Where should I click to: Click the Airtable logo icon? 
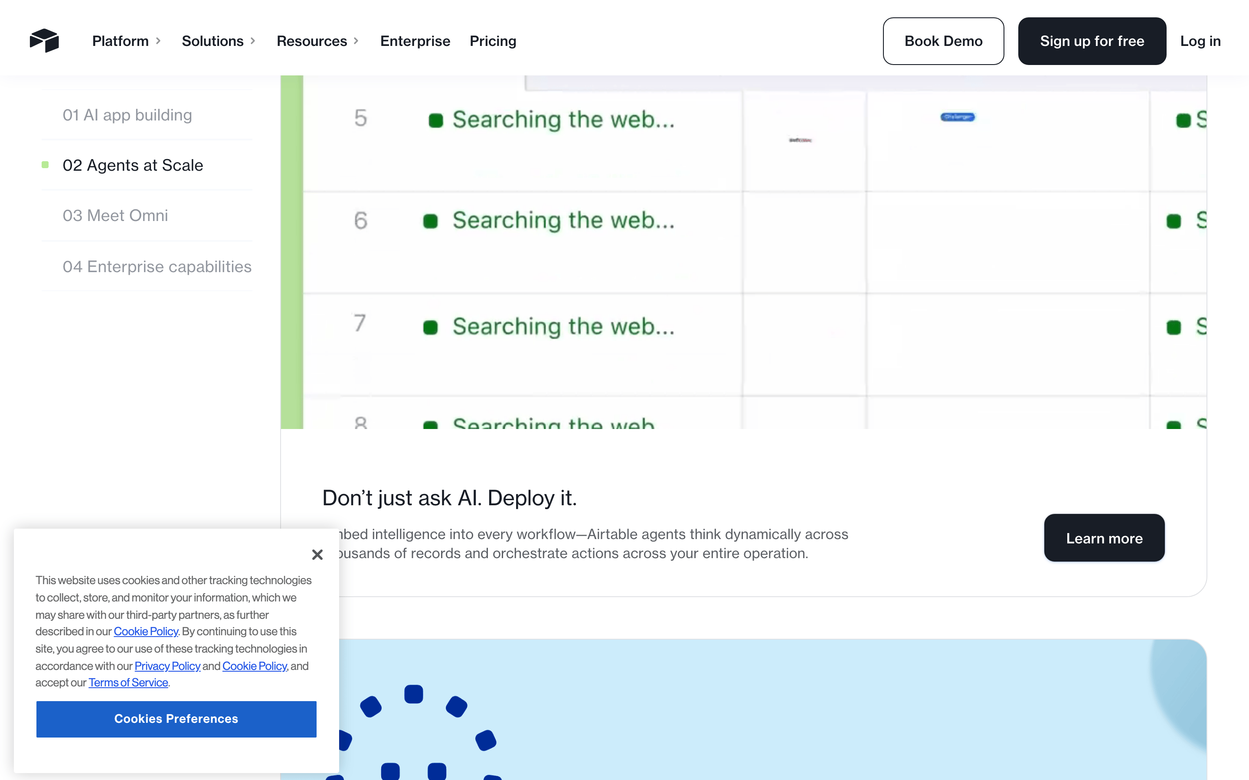(x=44, y=41)
